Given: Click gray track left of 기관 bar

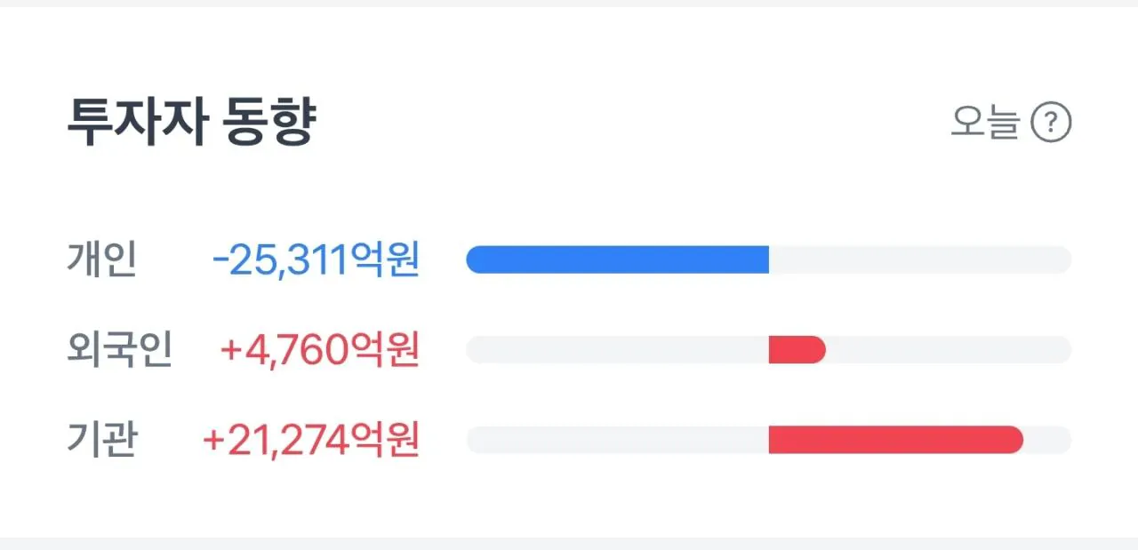Looking at the screenshot, I should coord(618,440).
